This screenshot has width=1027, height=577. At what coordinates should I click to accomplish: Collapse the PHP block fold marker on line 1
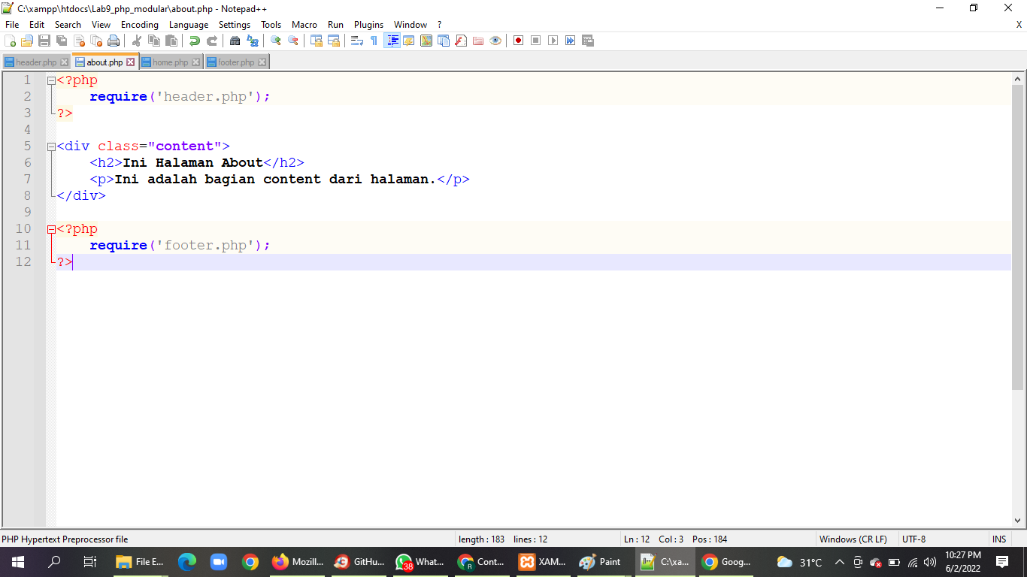click(x=51, y=80)
